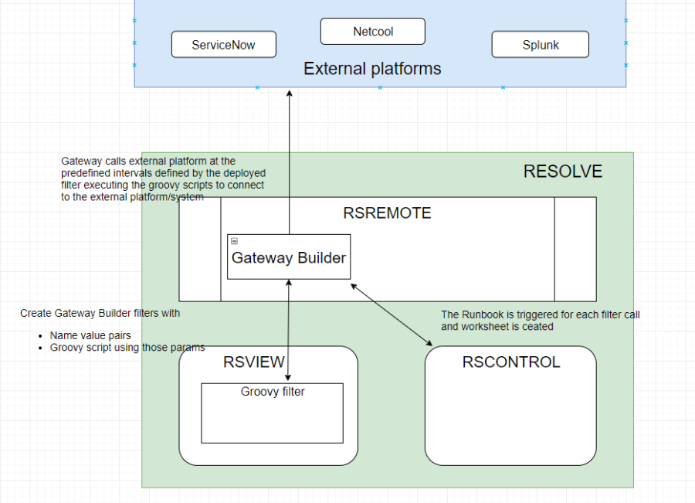Select the Netcool box

(x=373, y=32)
